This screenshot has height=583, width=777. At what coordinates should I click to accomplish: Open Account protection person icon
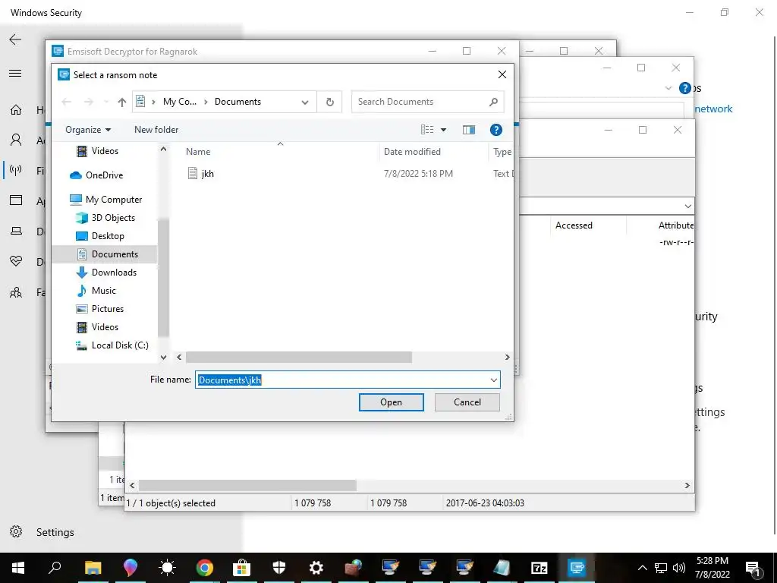[16, 140]
